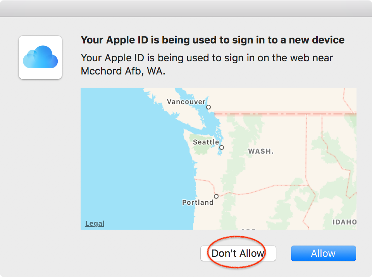Click the Seattle city name text
372x277 pixels.
pyautogui.click(x=207, y=142)
